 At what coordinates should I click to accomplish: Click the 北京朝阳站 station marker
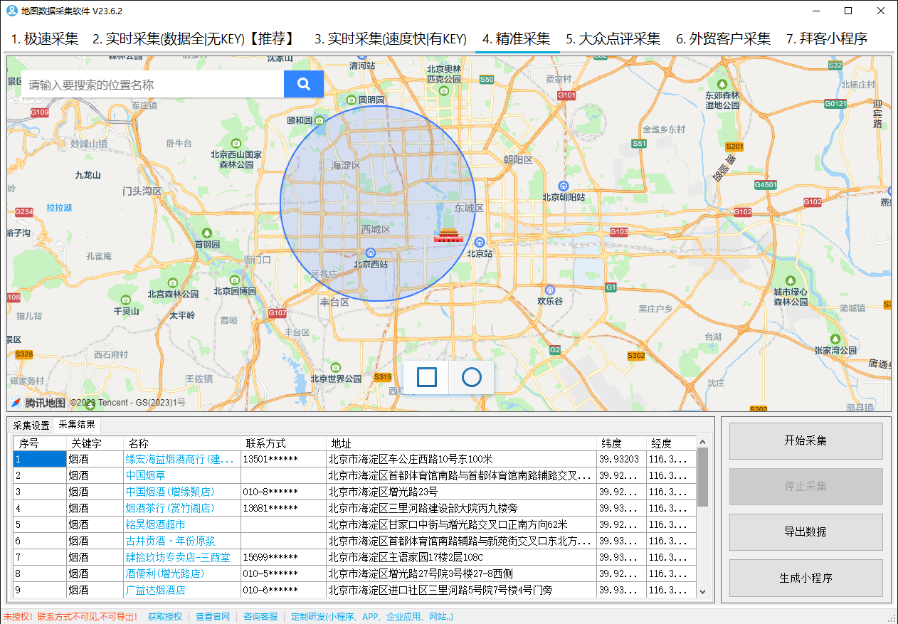[564, 186]
